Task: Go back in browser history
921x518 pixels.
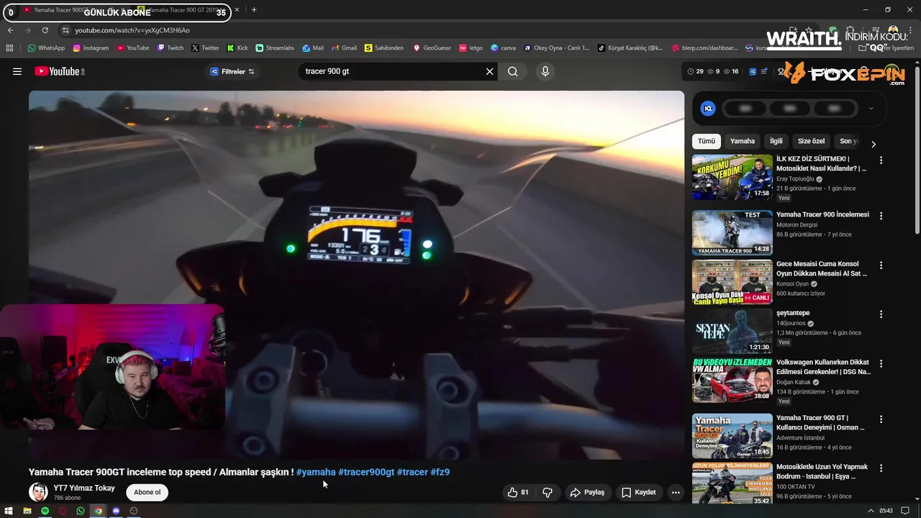Action: pyautogui.click(x=10, y=30)
